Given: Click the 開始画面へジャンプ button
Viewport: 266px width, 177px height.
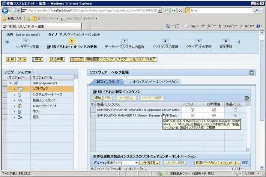Looking at the screenshot, I should point(100,59).
